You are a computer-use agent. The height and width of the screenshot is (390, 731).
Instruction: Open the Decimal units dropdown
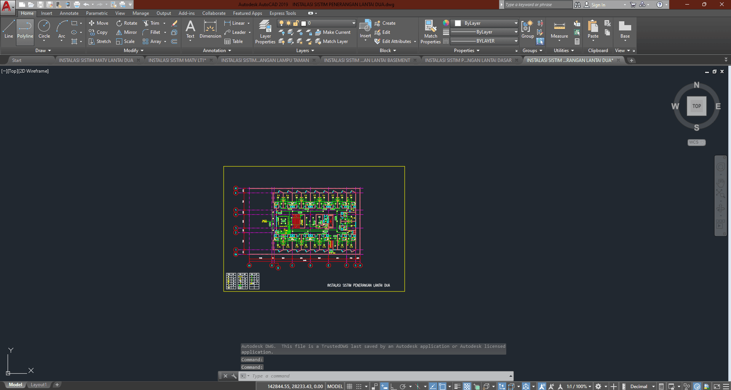[642, 386]
